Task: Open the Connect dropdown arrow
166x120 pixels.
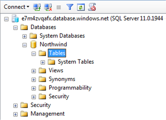Action: (x=28, y=7)
